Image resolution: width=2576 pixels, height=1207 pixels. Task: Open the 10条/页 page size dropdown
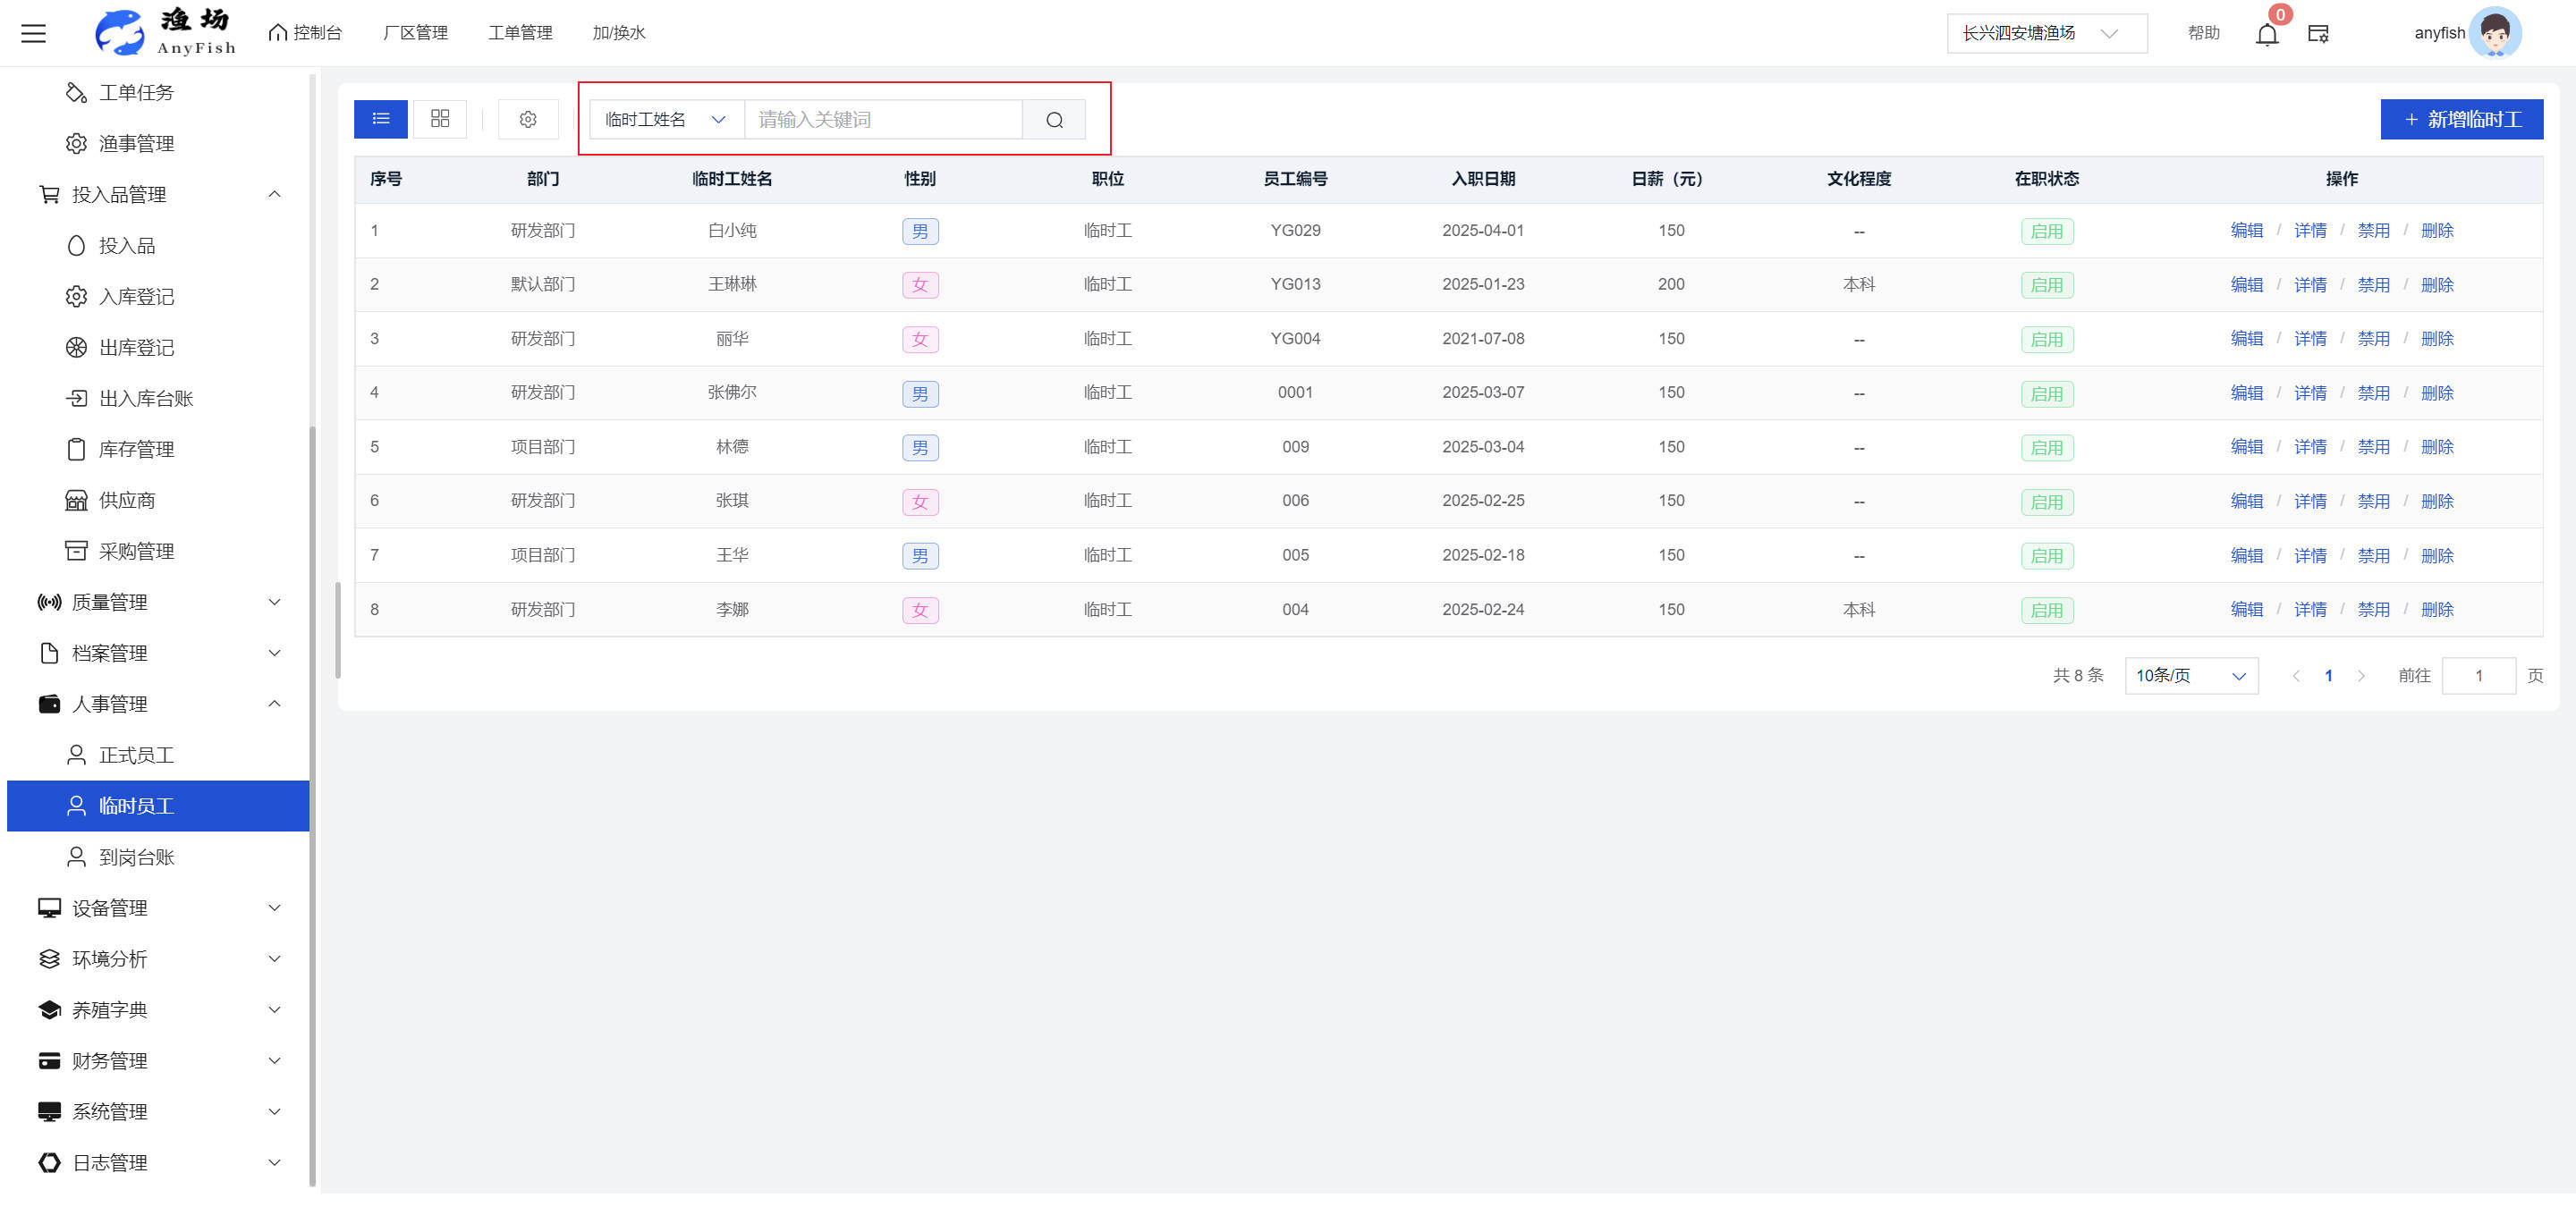point(2190,675)
